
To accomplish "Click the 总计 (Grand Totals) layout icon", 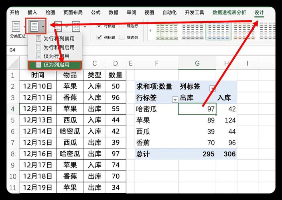I will coord(35,27).
